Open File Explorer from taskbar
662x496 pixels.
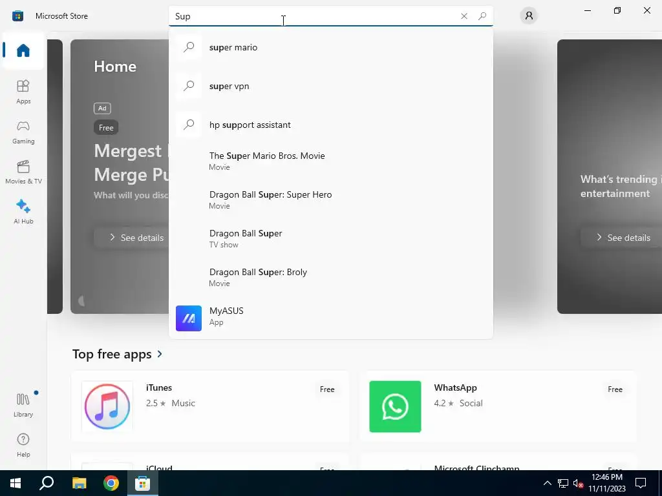click(x=79, y=483)
